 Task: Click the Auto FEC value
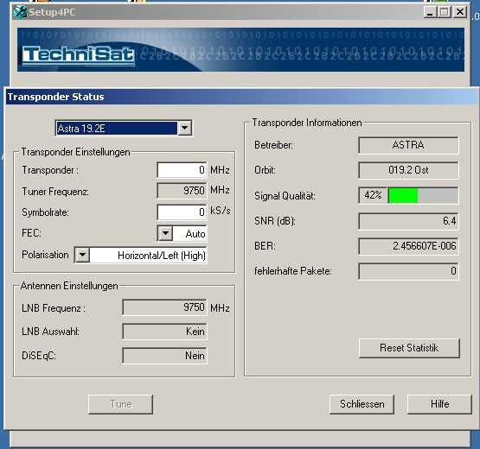[195, 234]
